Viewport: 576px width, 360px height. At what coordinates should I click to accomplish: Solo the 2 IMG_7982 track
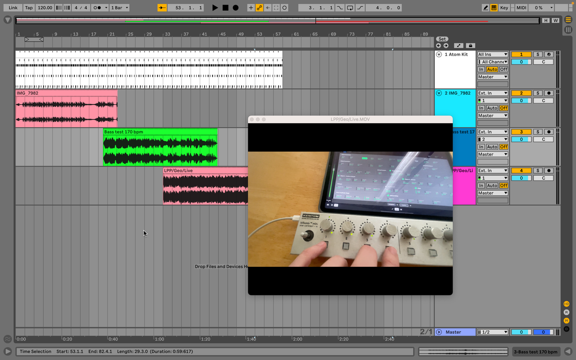tap(538, 93)
